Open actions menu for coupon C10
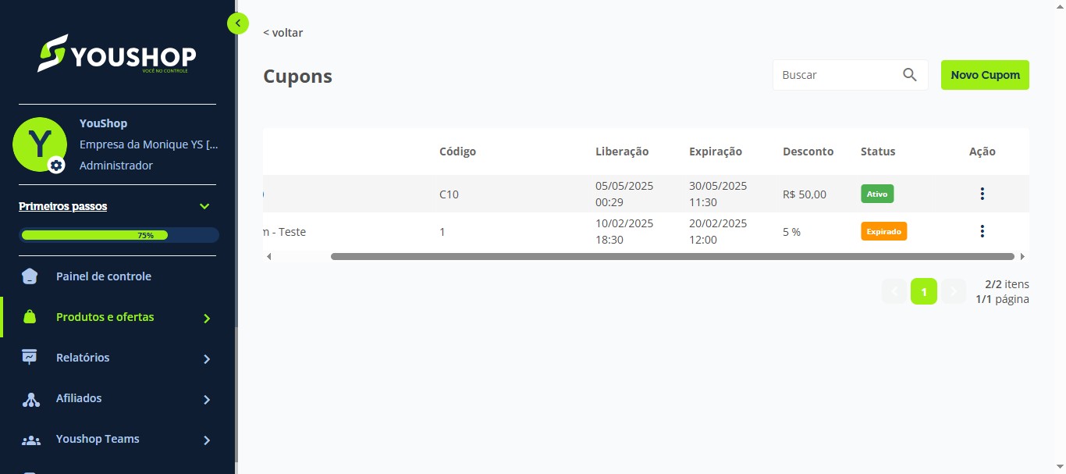The height and width of the screenshot is (474, 1066). pyautogui.click(x=982, y=194)
